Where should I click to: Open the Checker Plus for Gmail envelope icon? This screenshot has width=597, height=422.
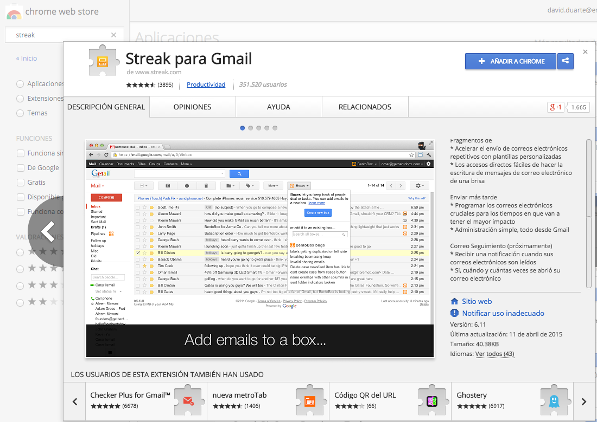click(188, 400)
